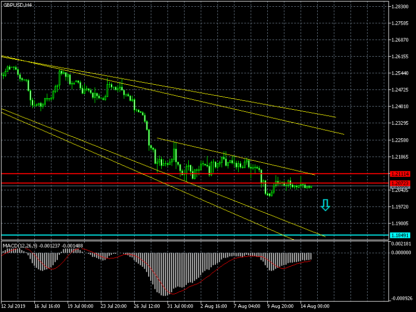
Task: Click the 1.24725 price axis label
Action: point(400,90)
